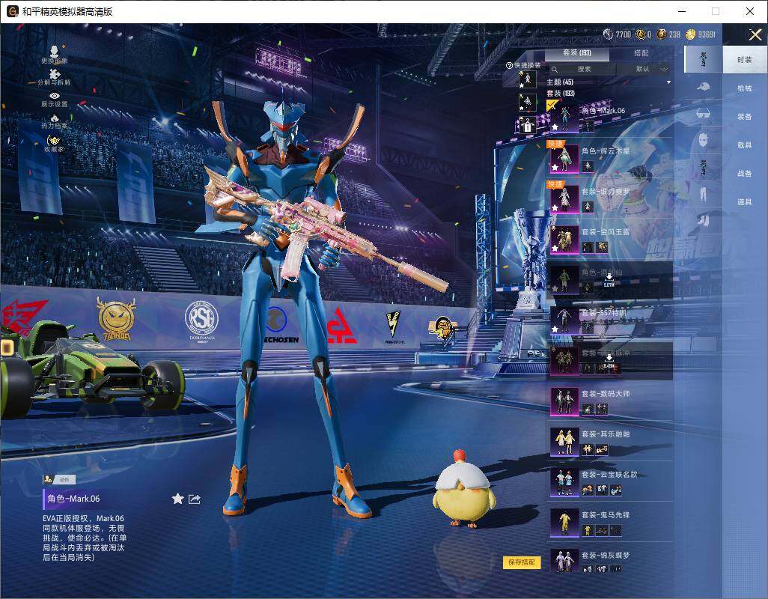Select the 套装-鬼马先锋 outfit thumbnail

[564, 523]
